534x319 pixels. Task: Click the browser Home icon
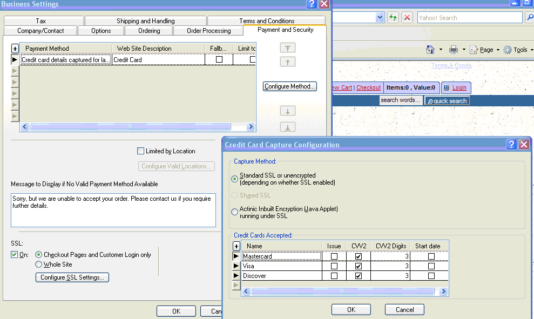coord(430,50)
